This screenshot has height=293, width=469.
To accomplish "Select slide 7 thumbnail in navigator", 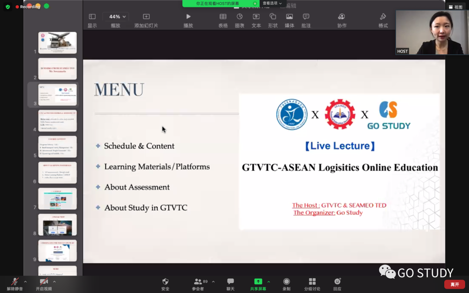I will click(57, 199).
